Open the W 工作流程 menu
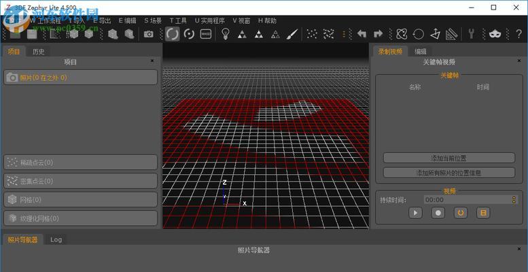 (46, 20)
